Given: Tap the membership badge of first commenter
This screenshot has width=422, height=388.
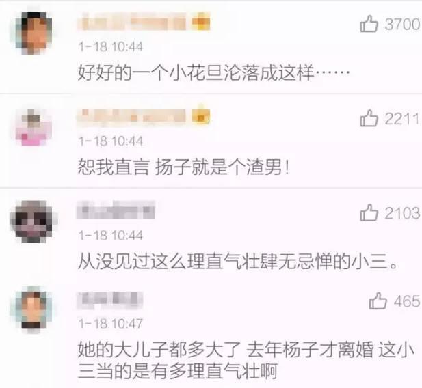Looking at the screenshot, I should coord(201,21).
